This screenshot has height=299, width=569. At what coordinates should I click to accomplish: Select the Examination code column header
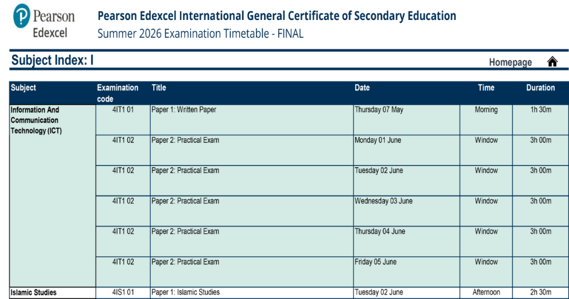pos(117,93)
